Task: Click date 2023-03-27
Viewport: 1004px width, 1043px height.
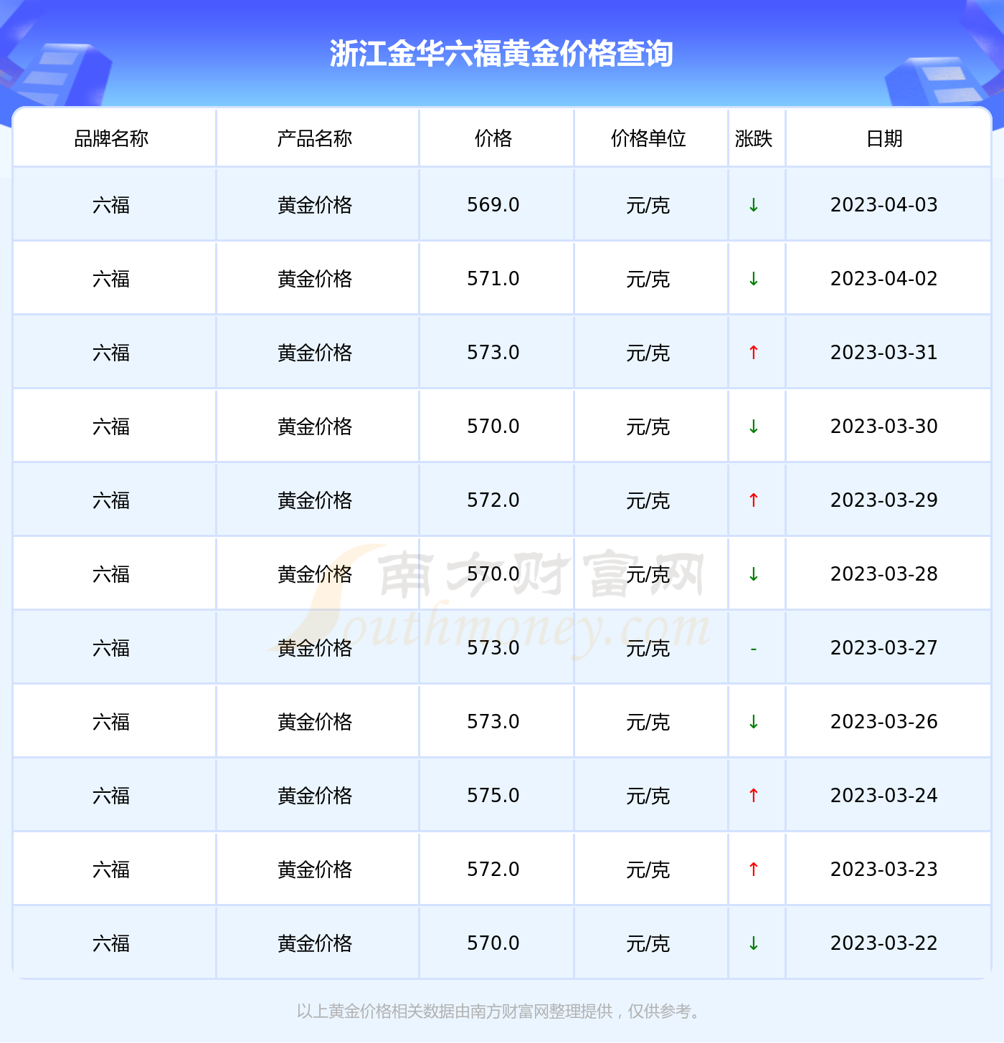Action: (x=884, y=648)
